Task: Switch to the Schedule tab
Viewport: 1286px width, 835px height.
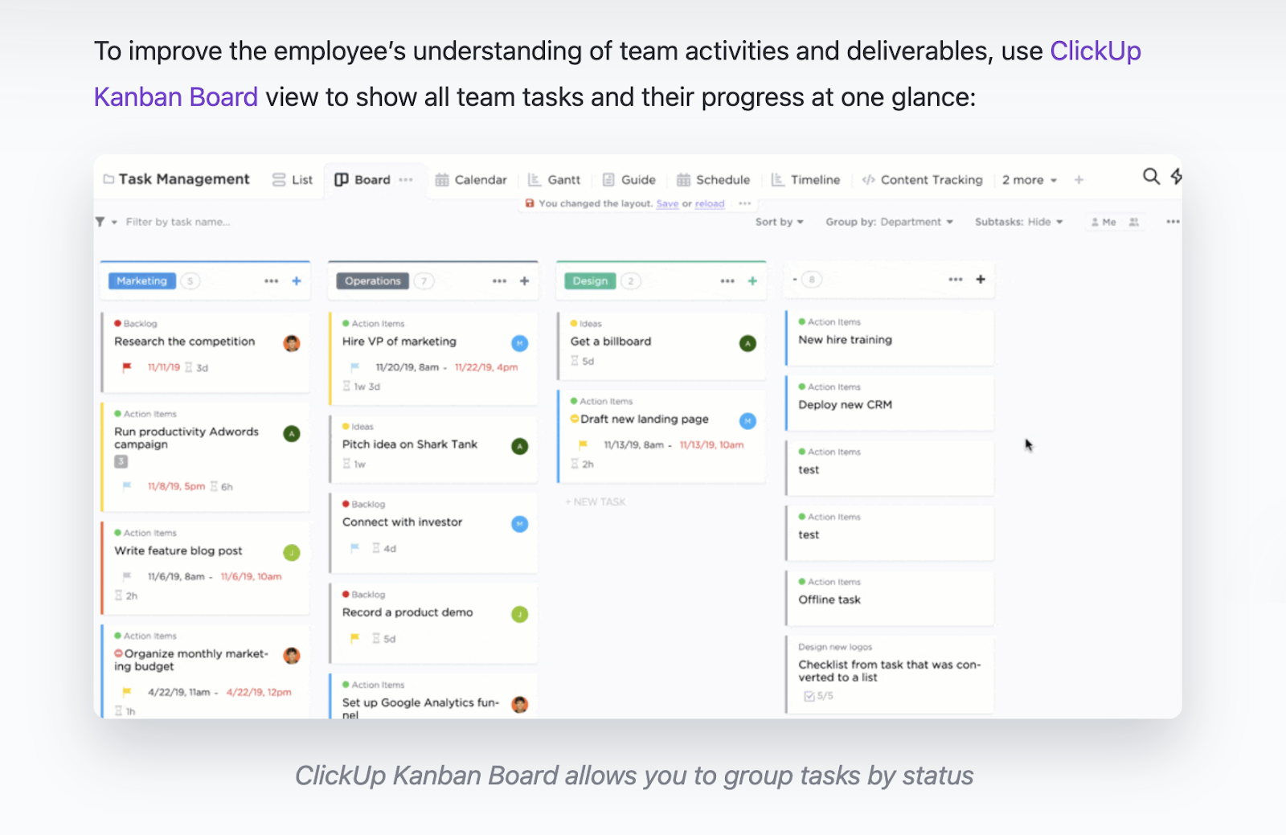Action: coord(714,180)
